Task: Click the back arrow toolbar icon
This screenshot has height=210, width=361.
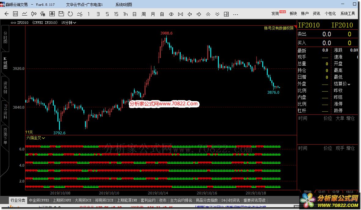Action: (x=6, y=14)
